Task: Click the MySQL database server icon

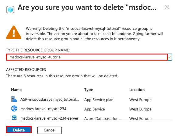Action: pos(14,117)
